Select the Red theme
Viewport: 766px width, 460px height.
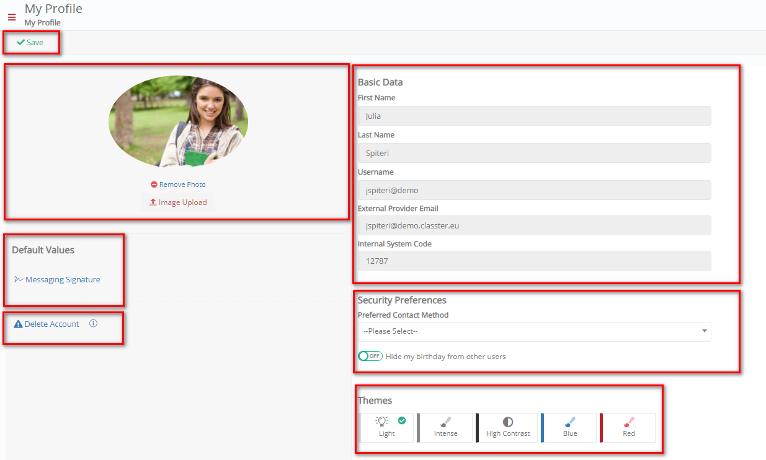tap(628, 428)
